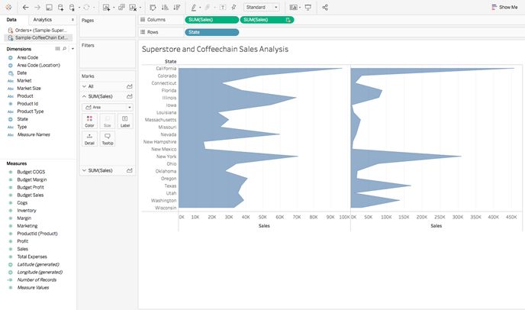
Task: Click the Area Code dimension
Action: pyautogui.click(x=27, y=57)
